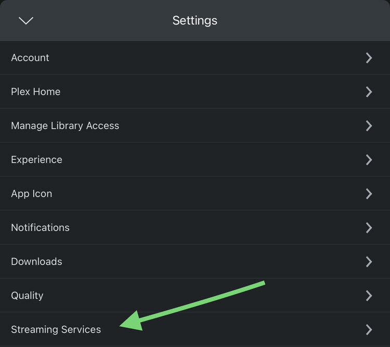Open the Notifications text label

[40, 227]
